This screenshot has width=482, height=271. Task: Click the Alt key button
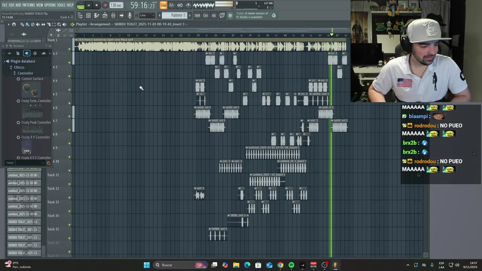click(x=214, y=15)
